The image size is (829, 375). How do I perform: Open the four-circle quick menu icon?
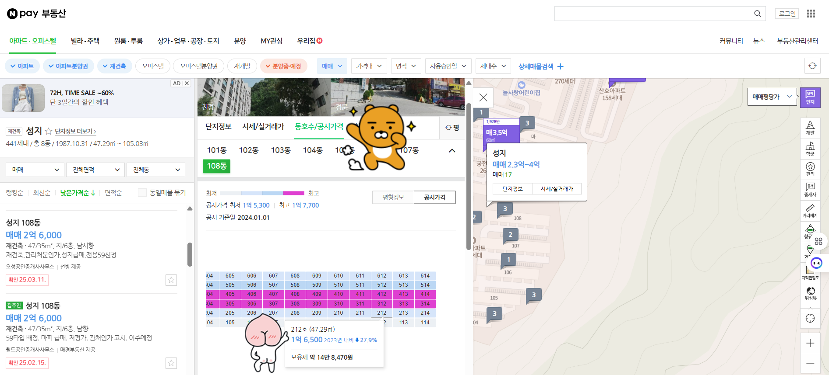point(818,241)
